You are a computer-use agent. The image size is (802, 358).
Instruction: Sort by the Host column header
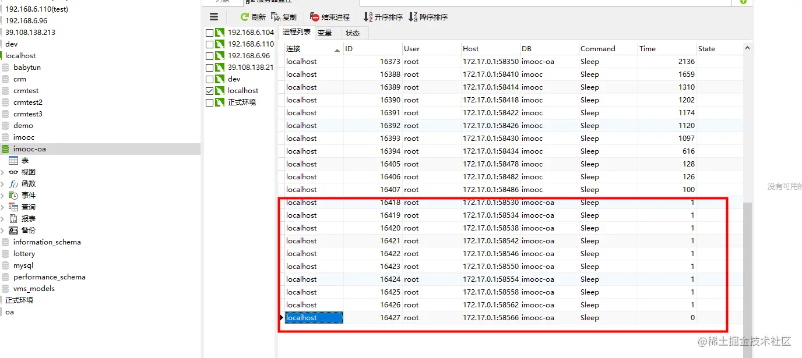coord(491,49)
